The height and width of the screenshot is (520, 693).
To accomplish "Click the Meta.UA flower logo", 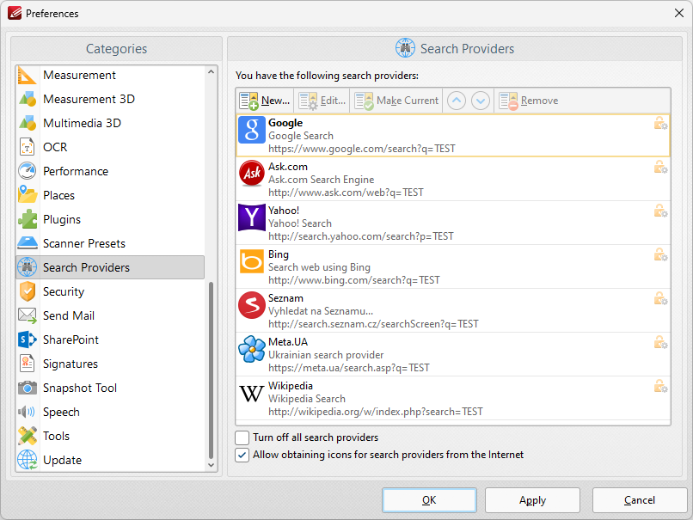I will pos(251,349).
